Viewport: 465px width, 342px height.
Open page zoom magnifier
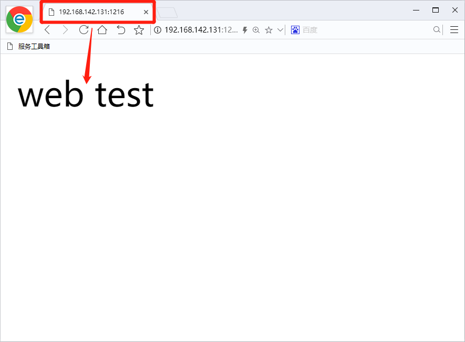[x=256, y=30]
